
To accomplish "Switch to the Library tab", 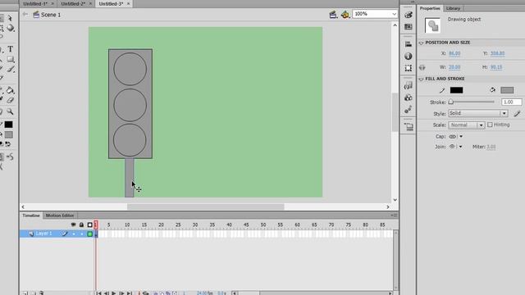I will (453, 8).
